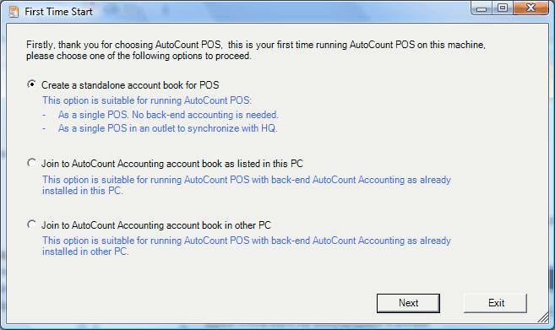Click the resize grip in the dialog corner
This screenshot has width=555, height=330.
(543, 317)
